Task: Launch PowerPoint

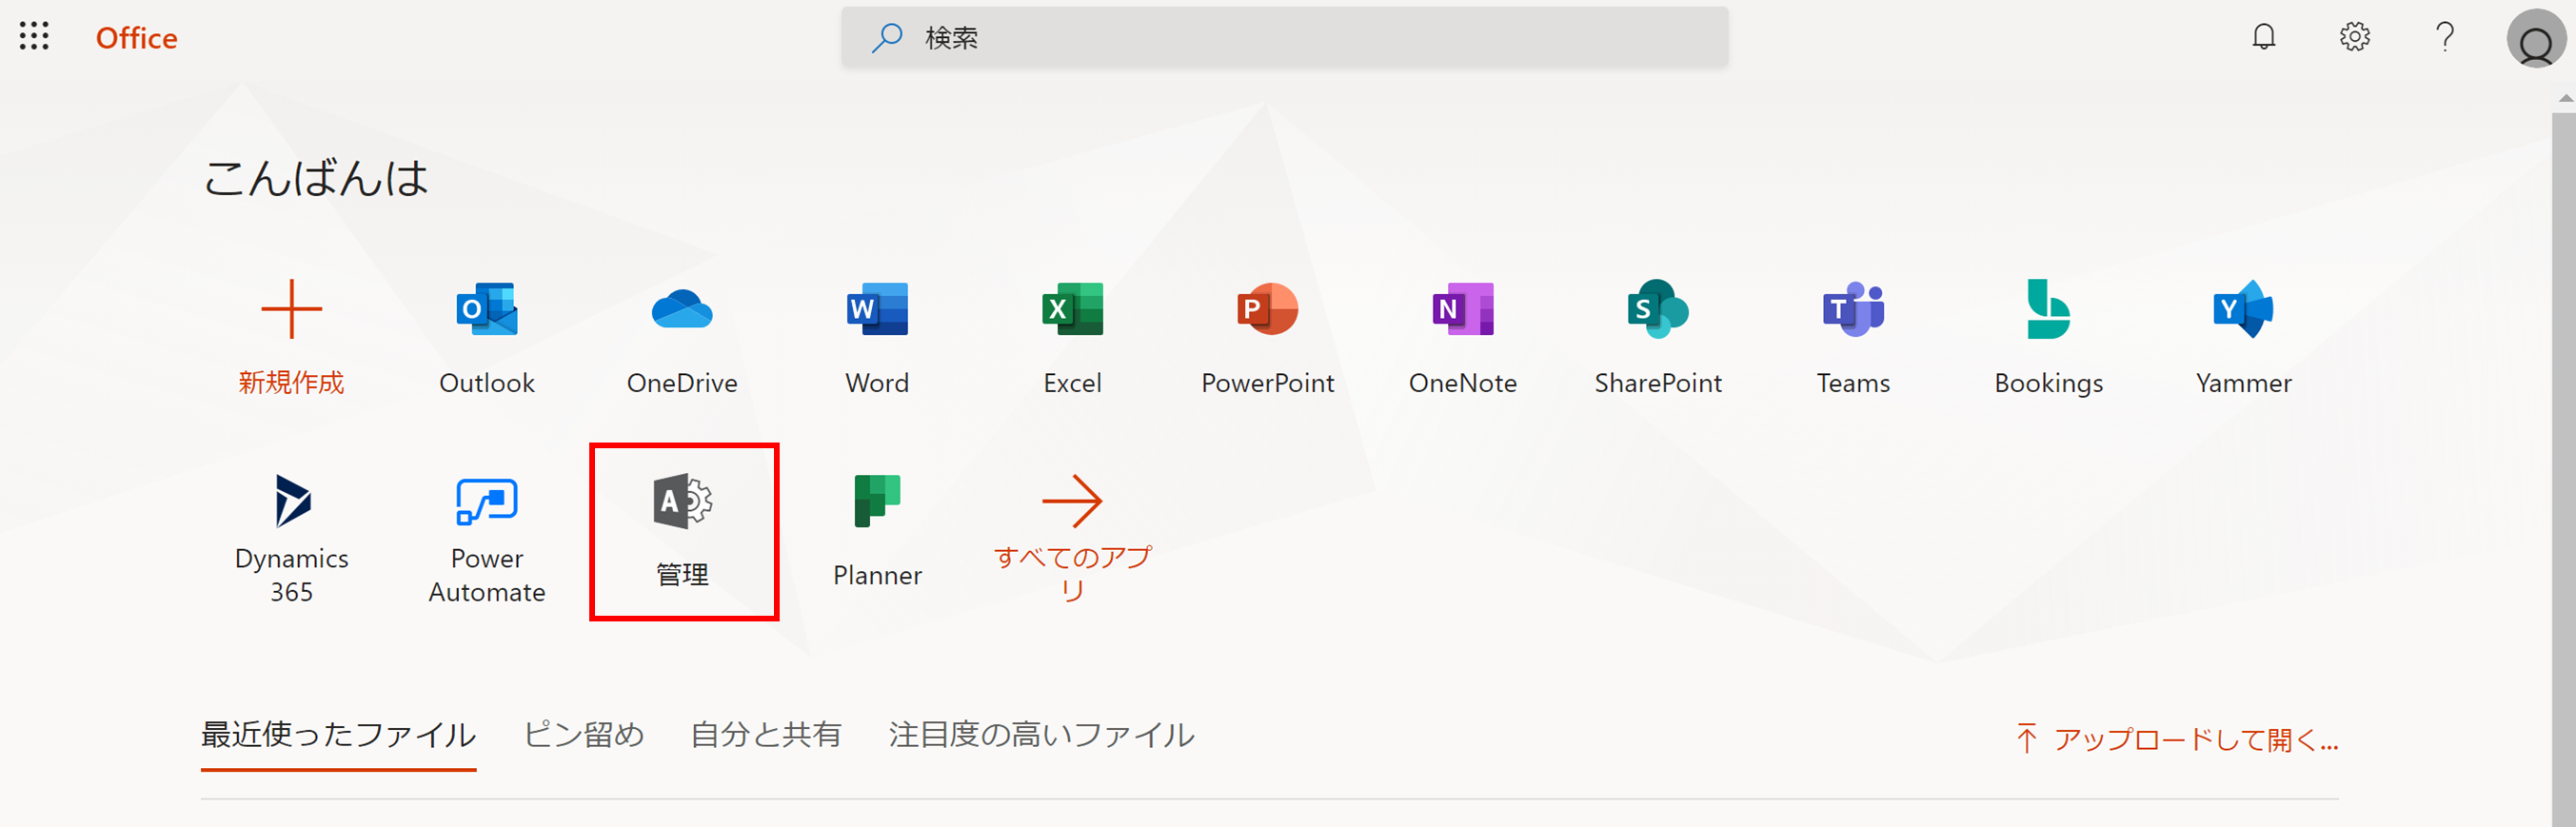Action: pyautogui.click(x=1267, y=337)
